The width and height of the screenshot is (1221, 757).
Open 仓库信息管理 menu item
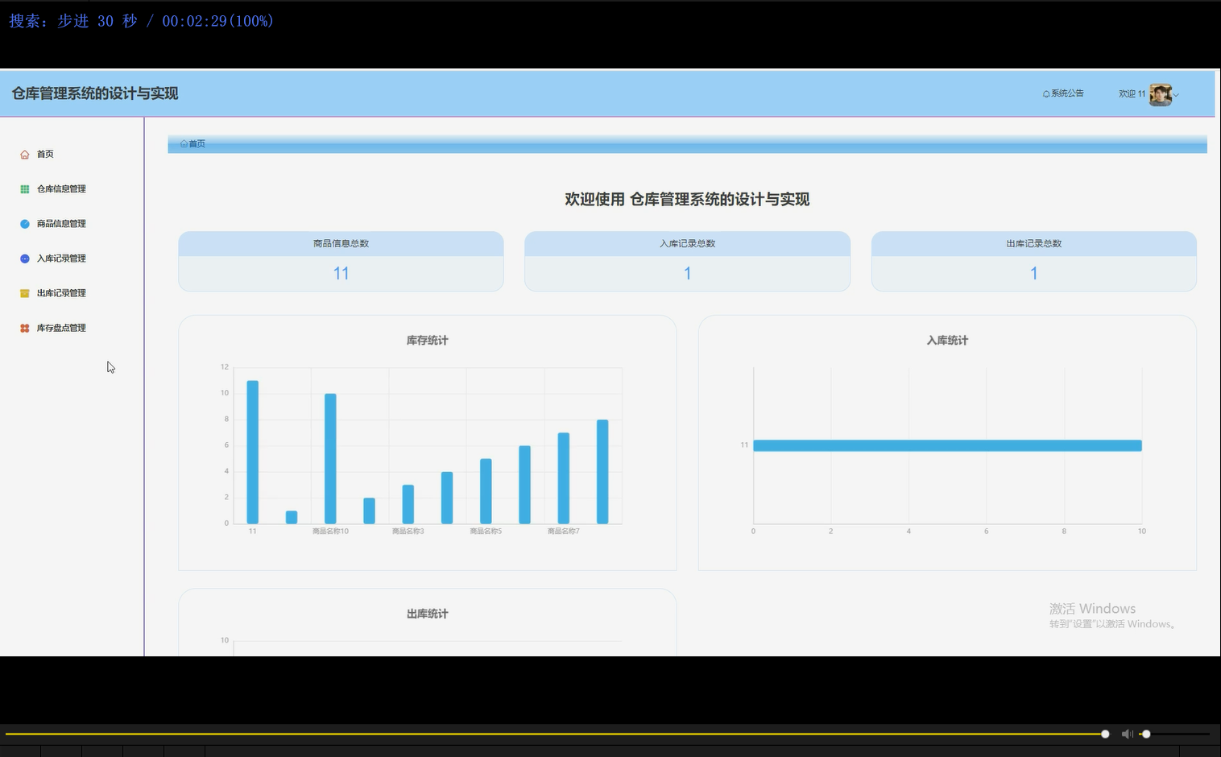coord(61,189)
